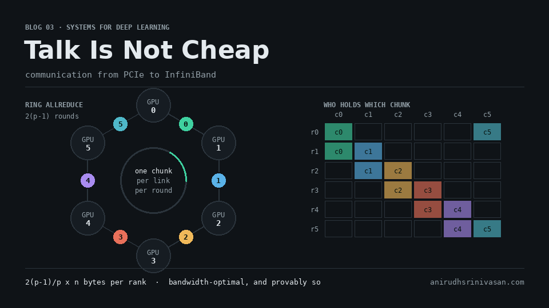Open the anirudhsrinivasan.com link
Viewport: 549px width, 308px height.
[x=477, y=282]
